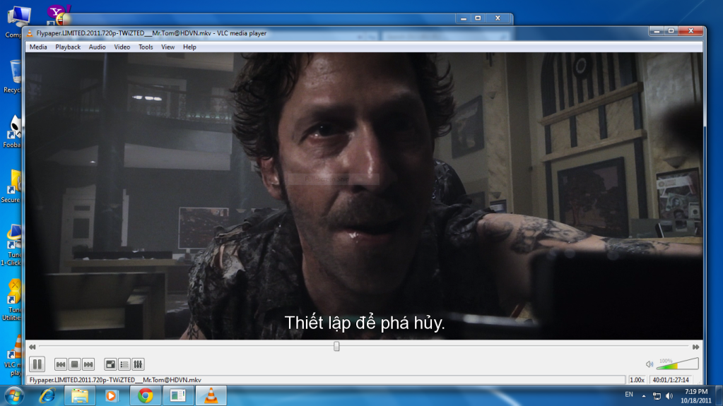
Task: Speed up playback with right seek arrow
Action: click(x=696, y=347)
